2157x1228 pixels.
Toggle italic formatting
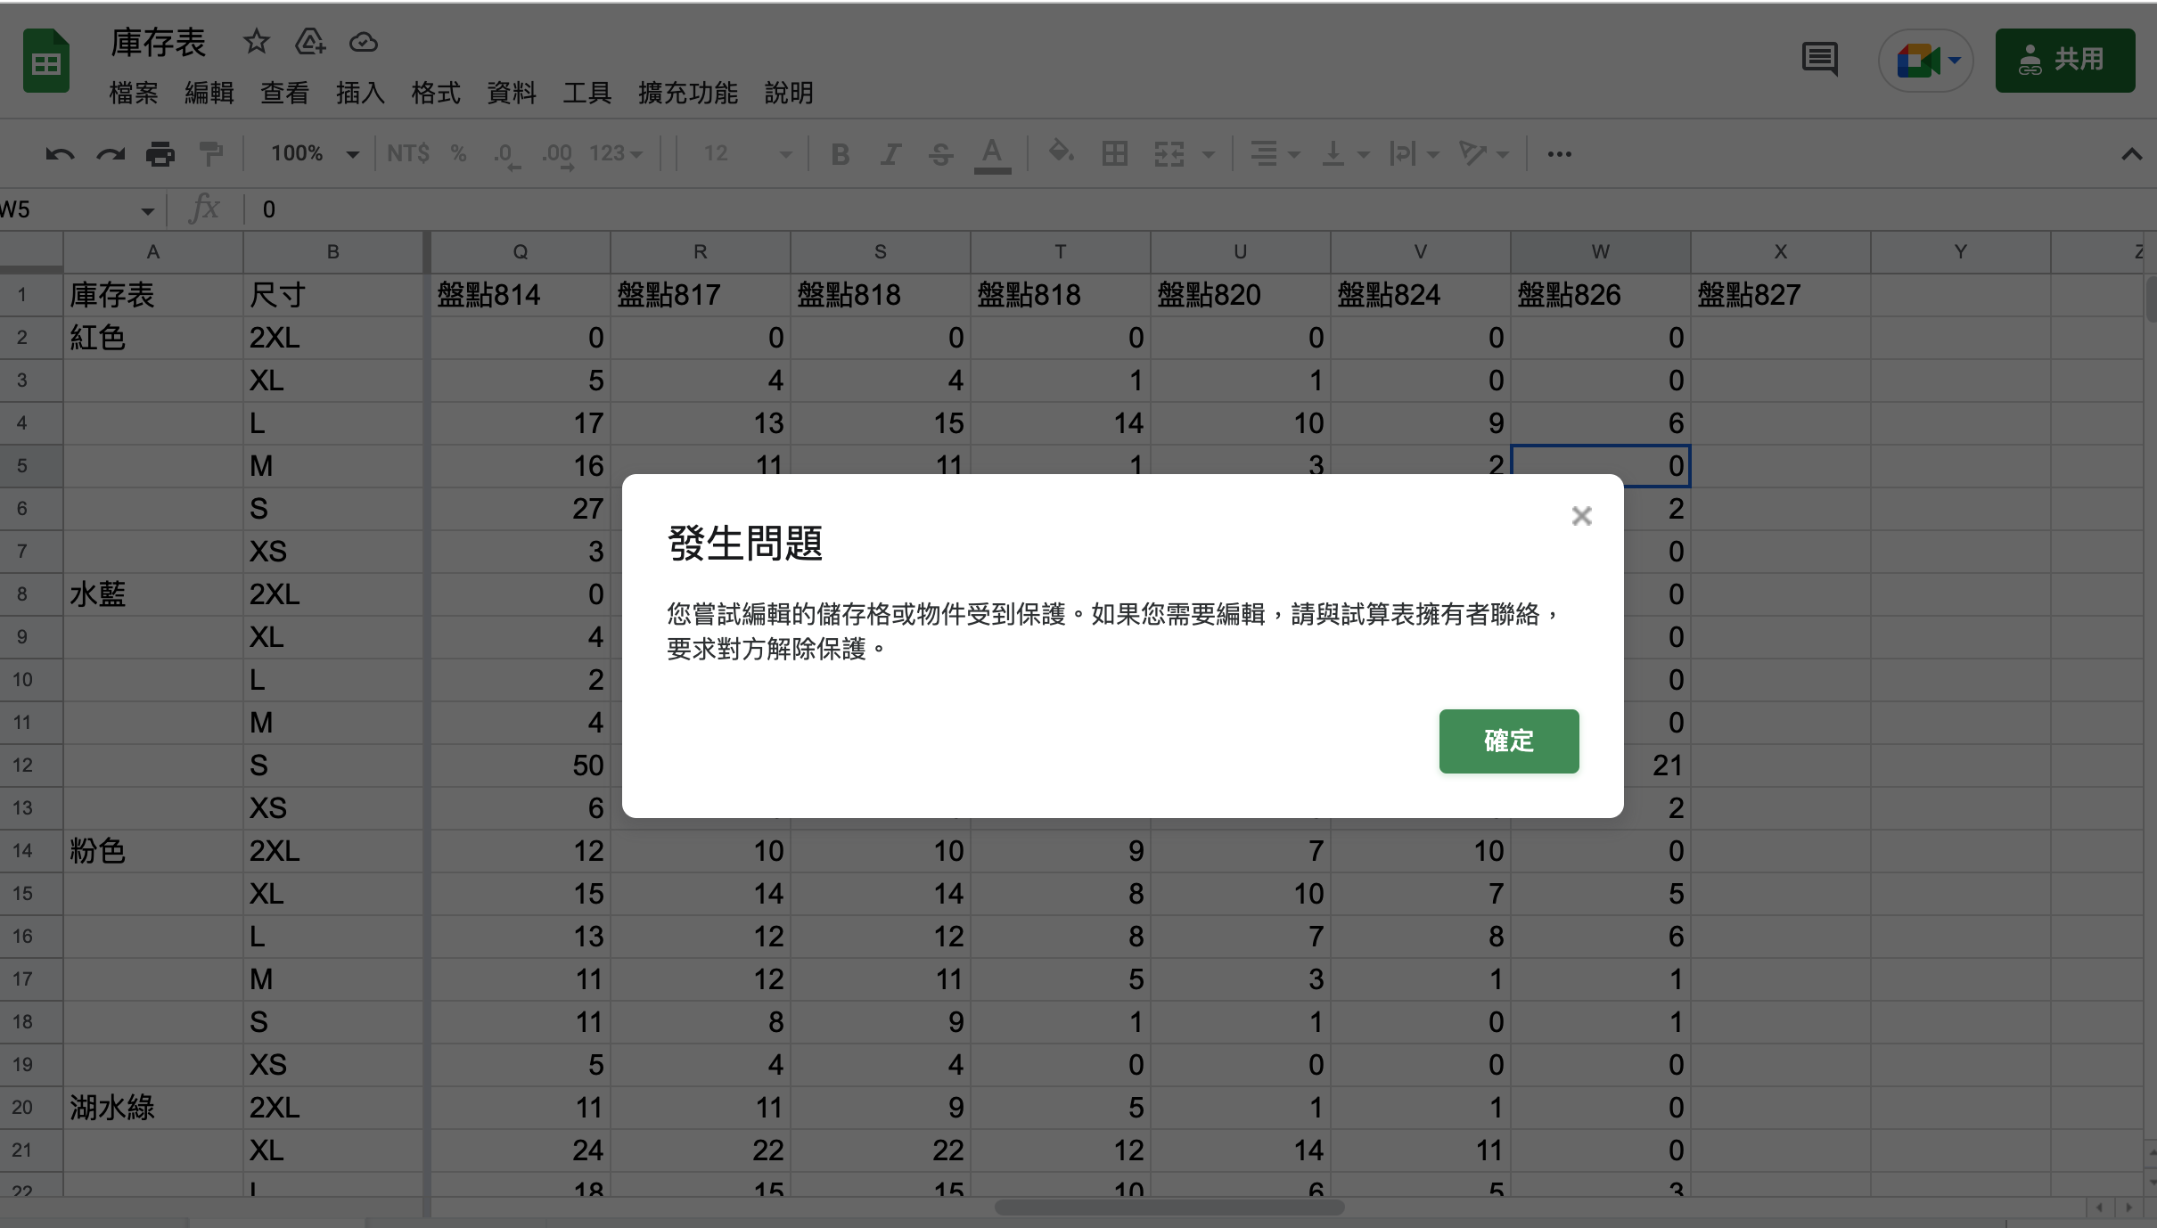pyautogui.click(x=890, y=153)
